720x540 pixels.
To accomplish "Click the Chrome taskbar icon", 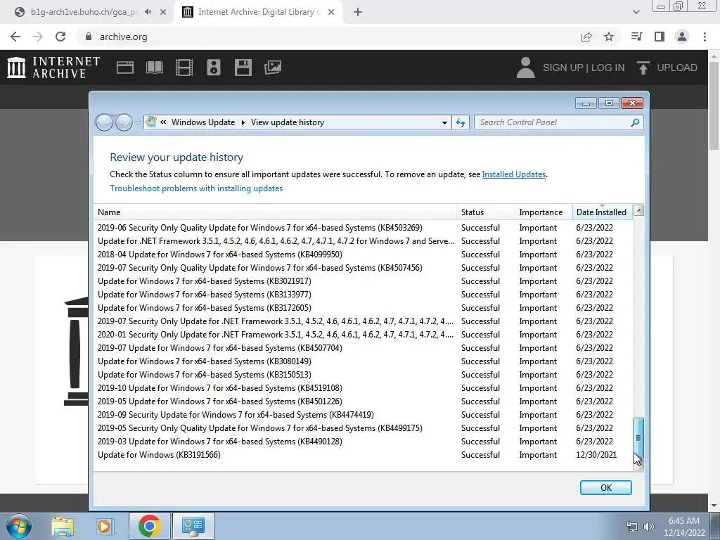I will tap(149, 526).
